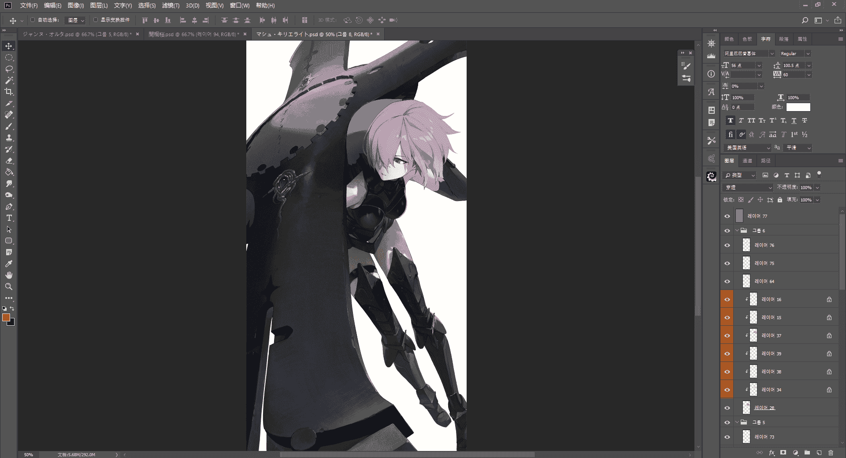846x458 pixels.
Task: Open the 图像(I) menu
Action: [76, 5]
